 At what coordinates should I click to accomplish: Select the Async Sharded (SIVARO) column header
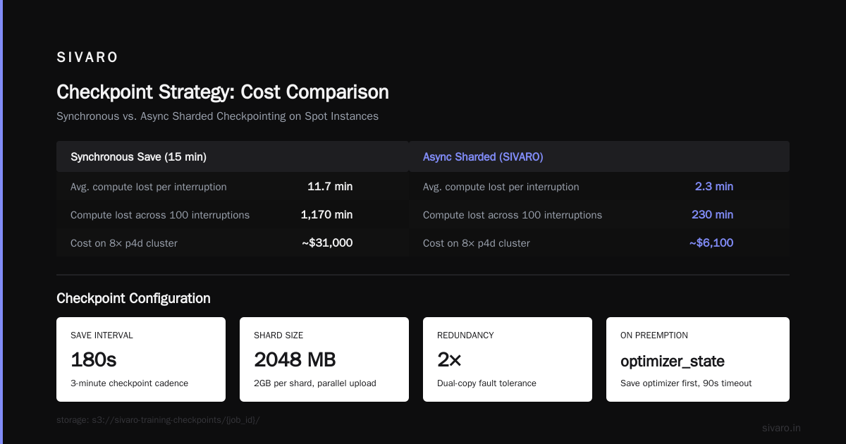point(599,156)
